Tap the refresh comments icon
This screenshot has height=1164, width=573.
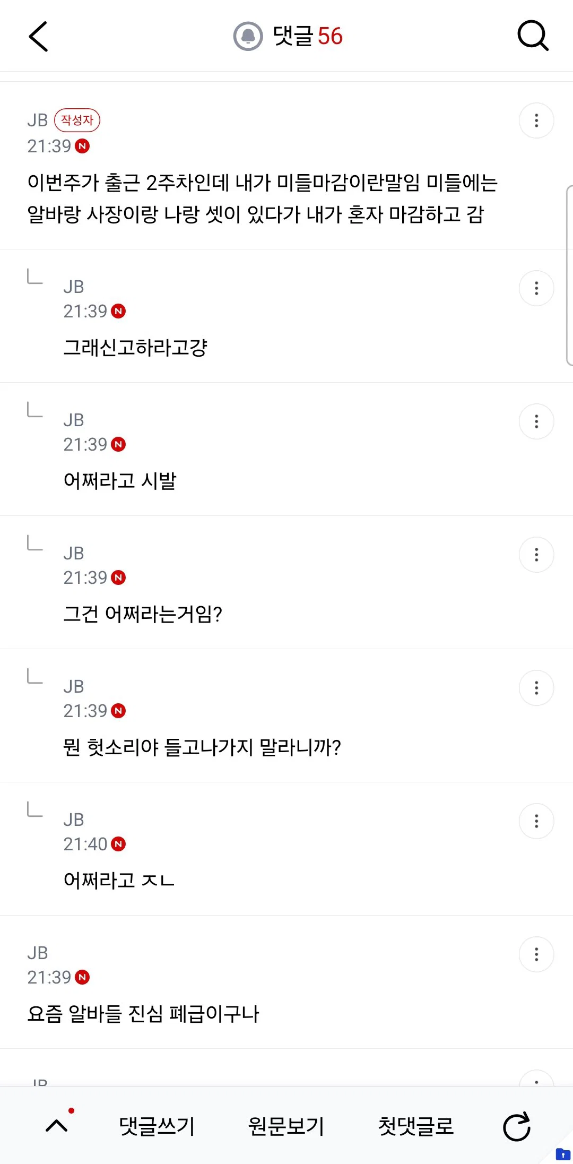[x=517, y=1126]
